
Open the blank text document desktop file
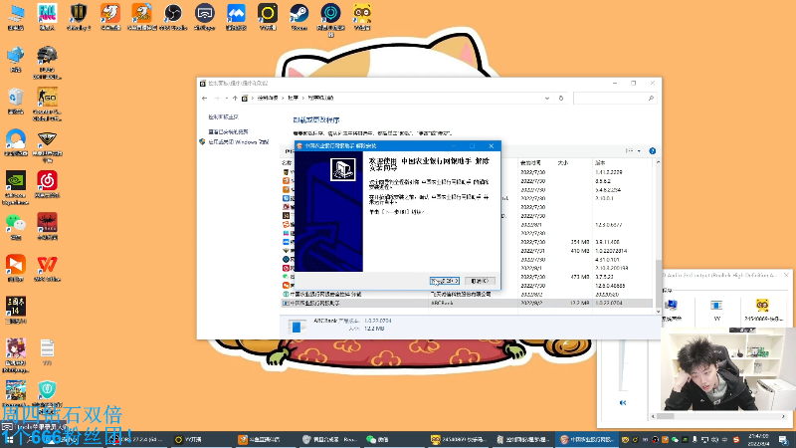[x=47, y=351]
